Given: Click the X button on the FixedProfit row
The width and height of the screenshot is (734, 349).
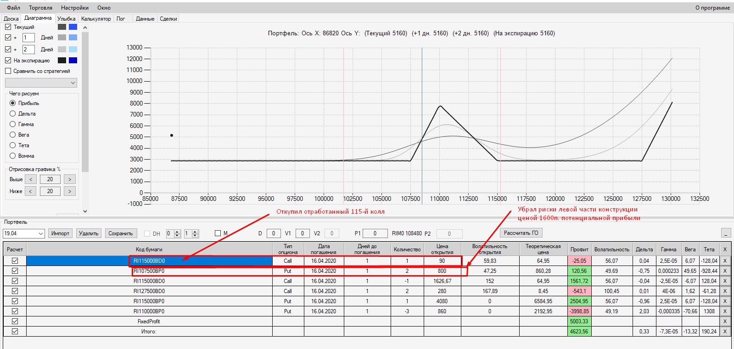Looking at the screenshot, I should tap(725, 321).
